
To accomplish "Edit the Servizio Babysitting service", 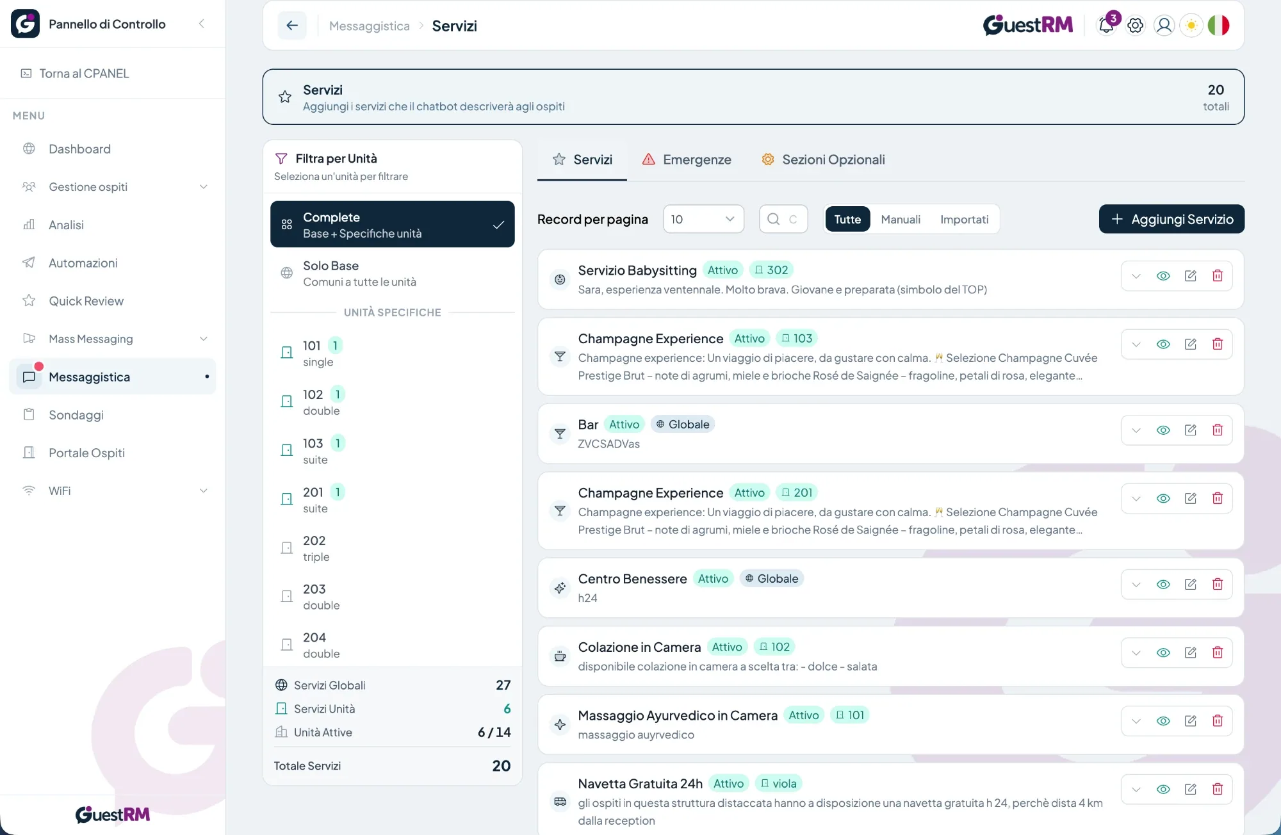I will pyautogui.click(x=1191, y=276).
